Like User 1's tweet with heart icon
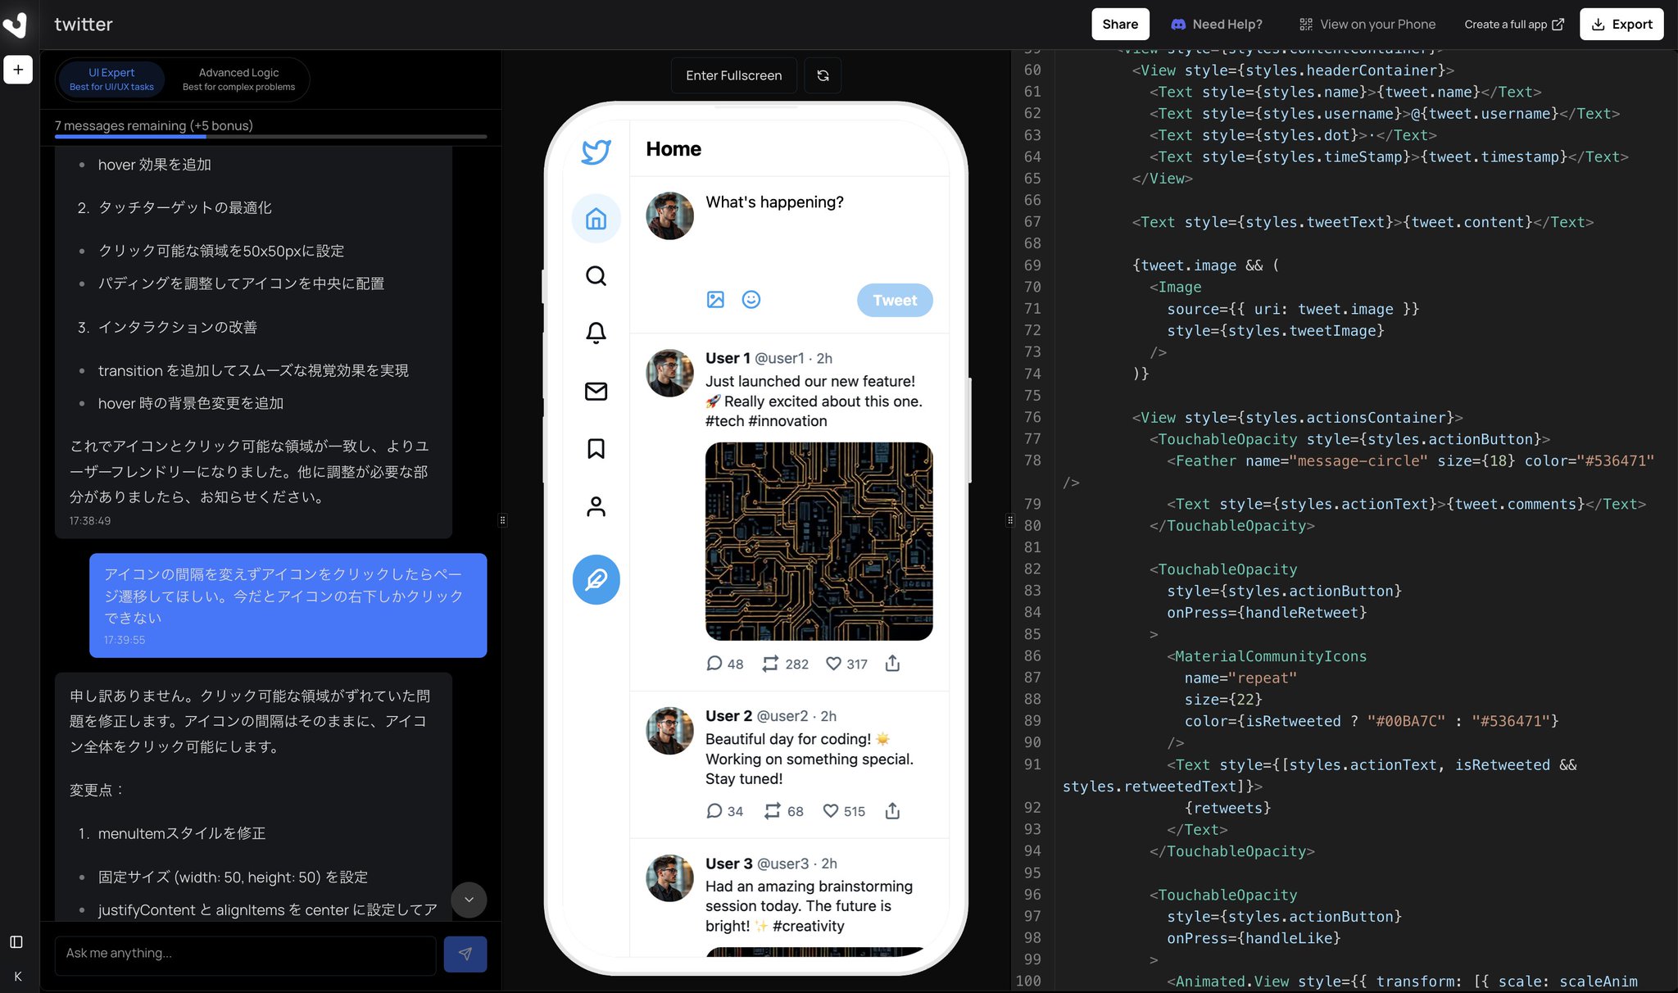The height and width of the screenshot is (993, 1678). 833,664
